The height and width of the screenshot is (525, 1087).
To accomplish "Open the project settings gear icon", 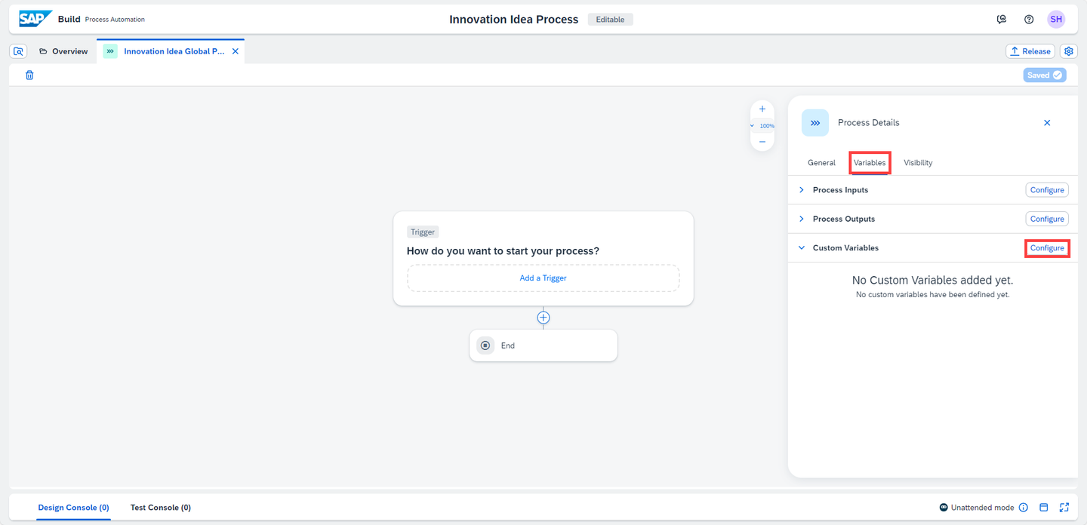I will pos(1068,51).
